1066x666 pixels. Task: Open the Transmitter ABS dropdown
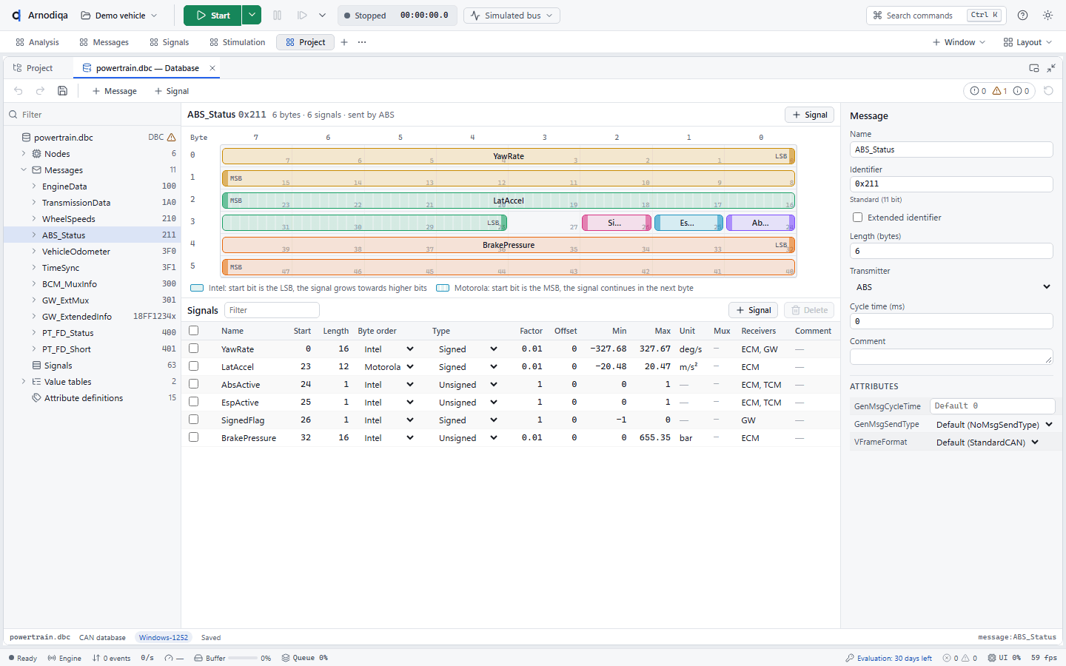951,287
